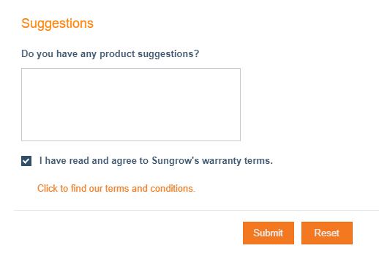Click the 'warranty terms' words in the agreement label
This screenshot has width=379, height=270.
click(237, 161)
